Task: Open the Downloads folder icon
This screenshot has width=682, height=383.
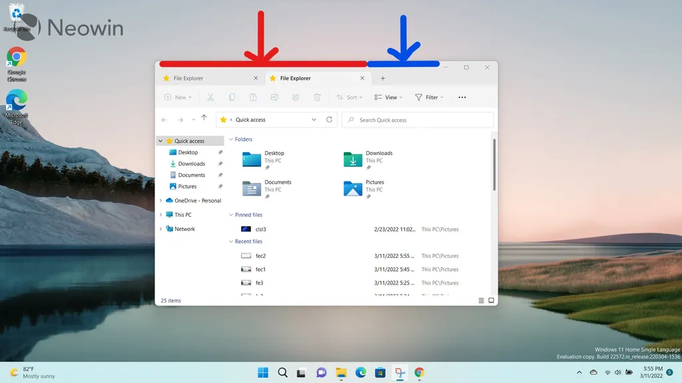Action: point(352,160)
